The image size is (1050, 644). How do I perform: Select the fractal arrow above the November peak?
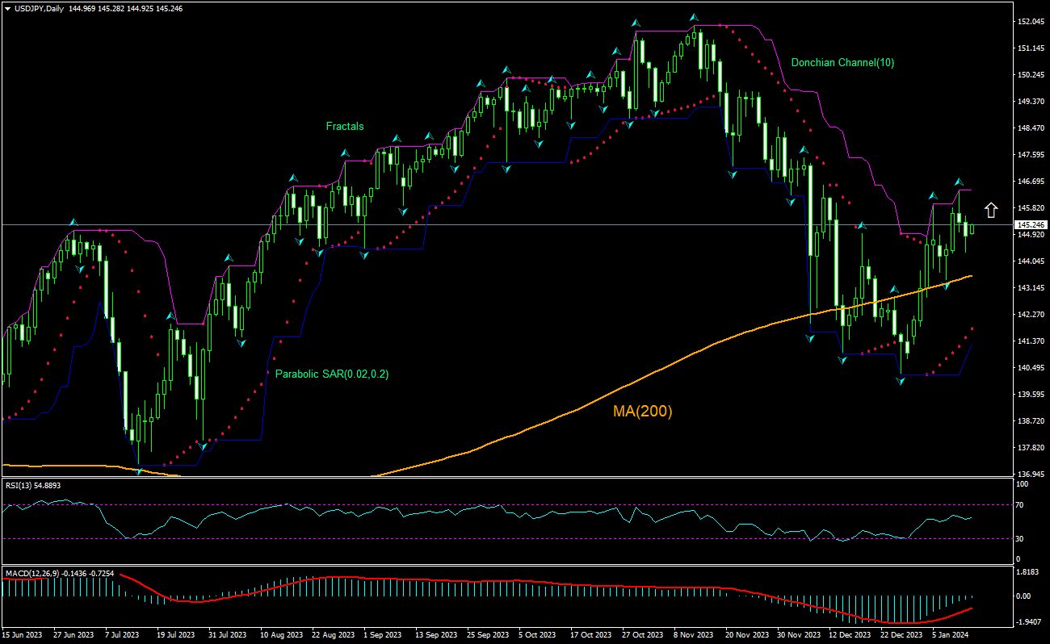(693, 17)
